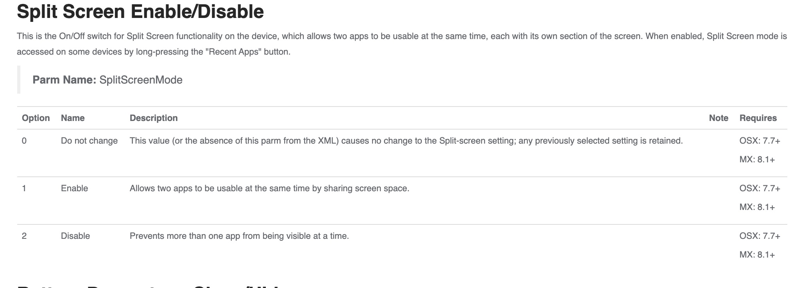This screenshot has height=288, width=792.
Task: Click option value 0 in the table
Action: point(24,141)
